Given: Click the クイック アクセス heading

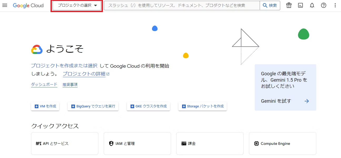Looking at the screenshot, I should [x=55, y=126].
